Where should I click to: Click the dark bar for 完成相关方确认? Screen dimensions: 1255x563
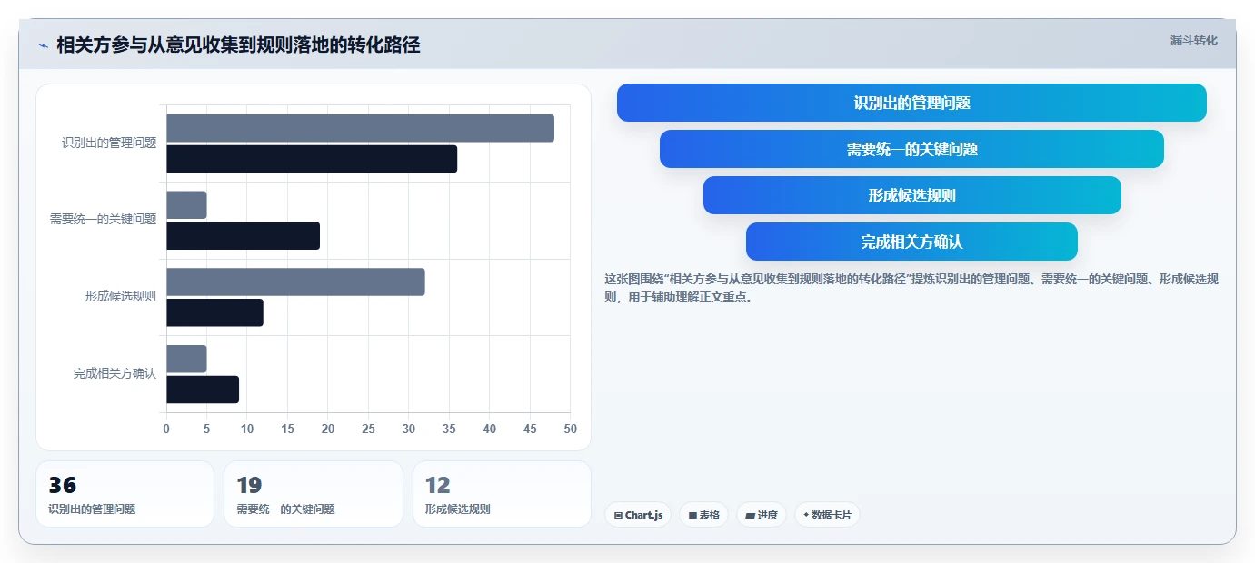[x=203, y=390]
